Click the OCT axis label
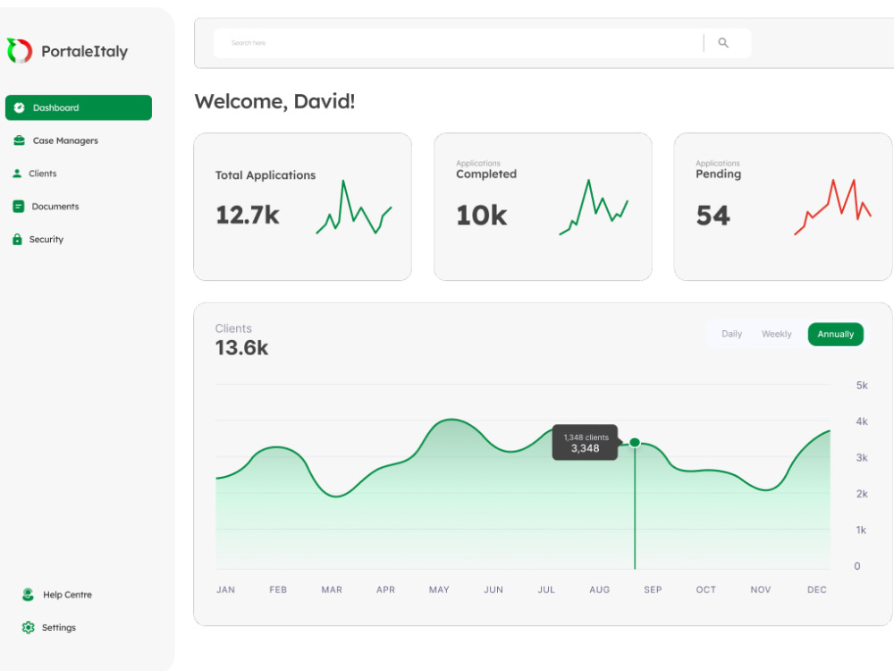 point(706,590)
